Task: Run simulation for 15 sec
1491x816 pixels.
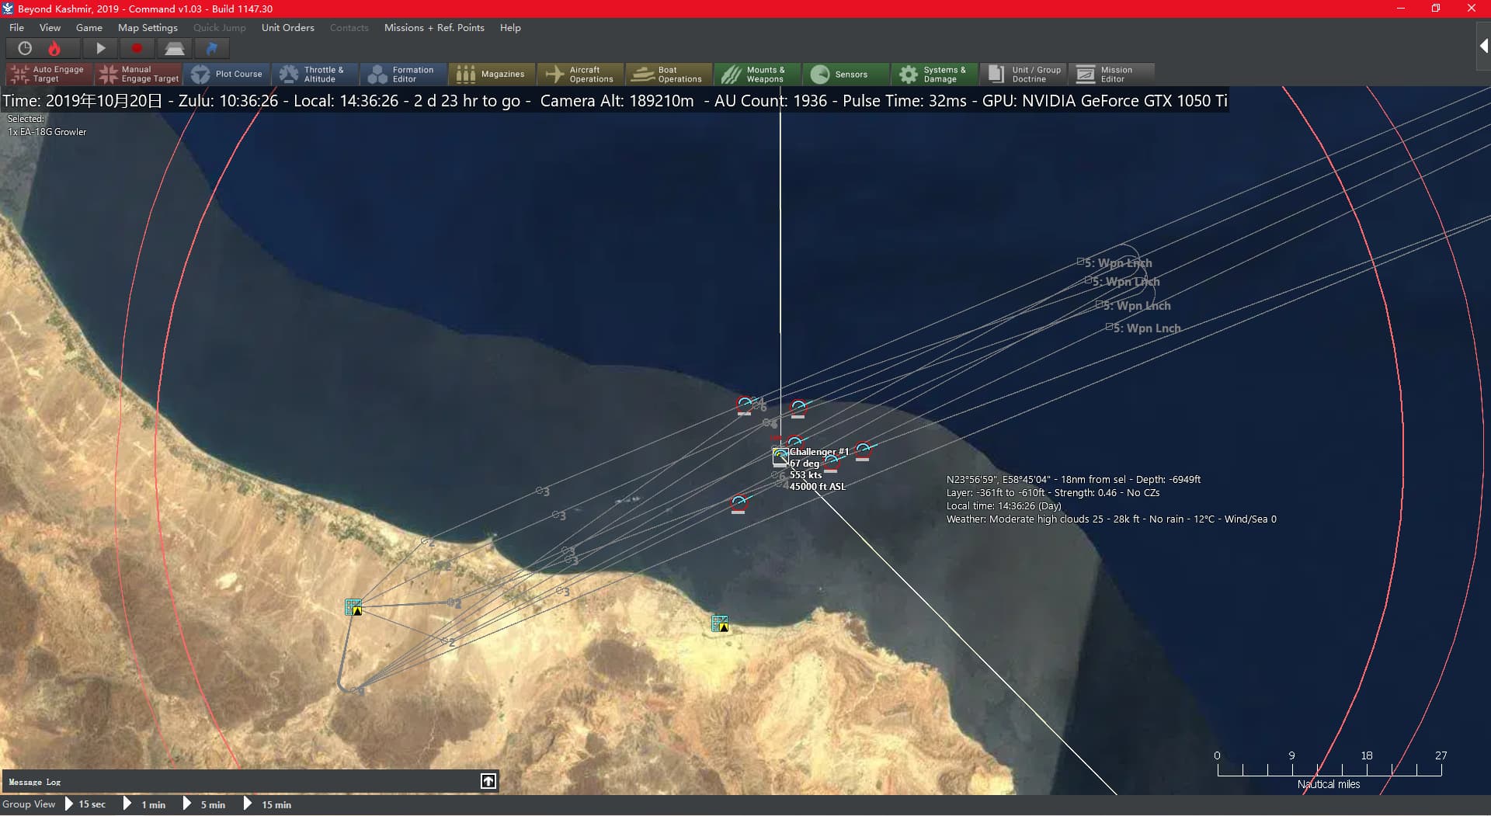Action: click(85, 804)
